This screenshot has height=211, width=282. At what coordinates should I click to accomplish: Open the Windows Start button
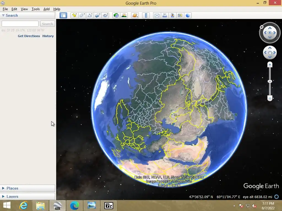coord(7,205)
